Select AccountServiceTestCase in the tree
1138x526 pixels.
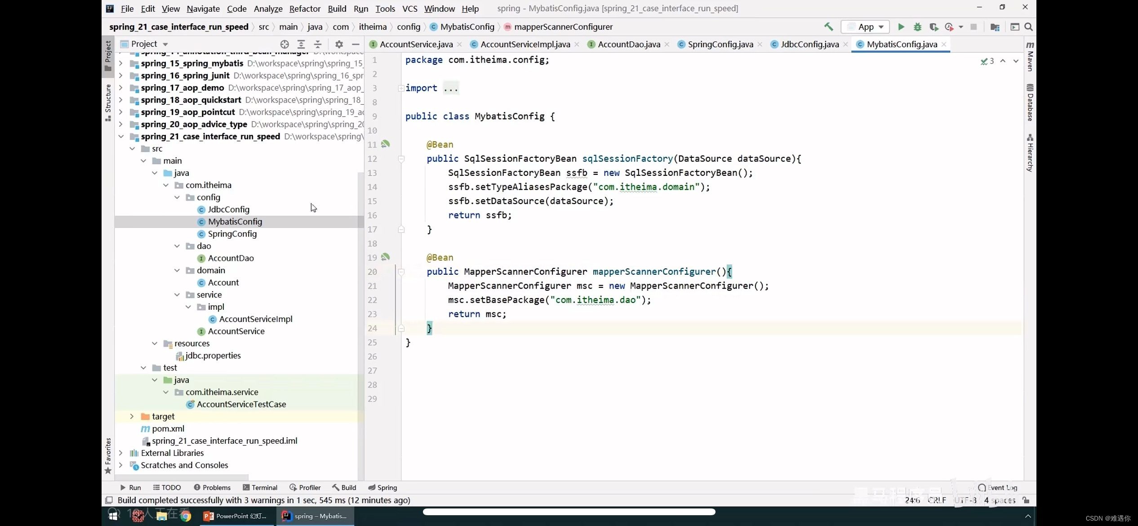[x=241, y=404]
